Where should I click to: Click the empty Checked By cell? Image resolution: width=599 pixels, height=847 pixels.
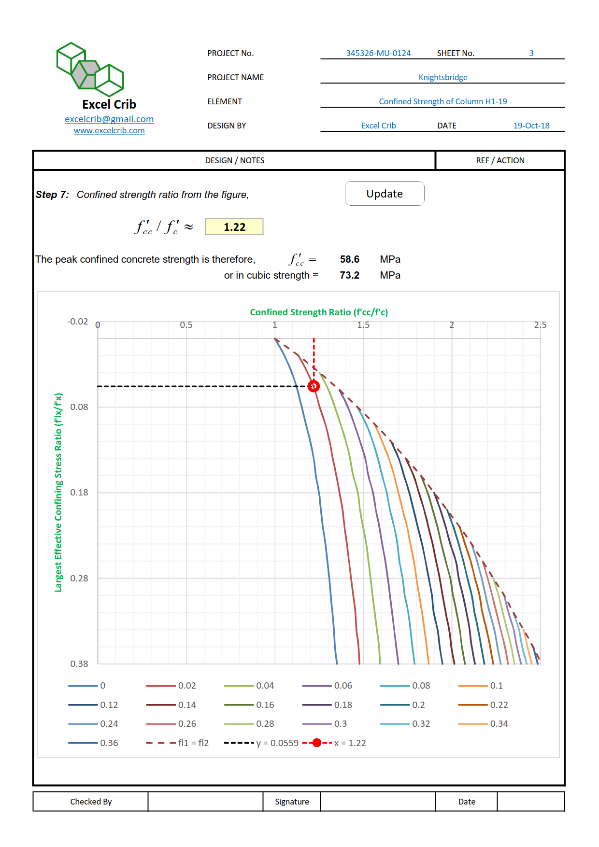[205, 802]
